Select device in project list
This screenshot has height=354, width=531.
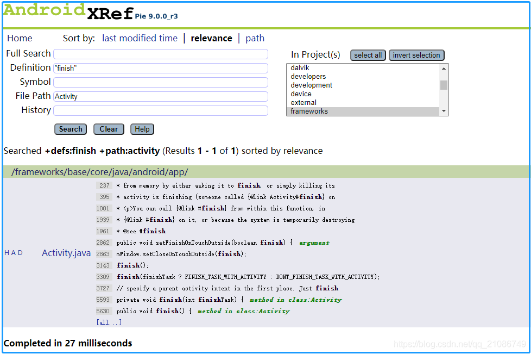click(x=363, y=94)
